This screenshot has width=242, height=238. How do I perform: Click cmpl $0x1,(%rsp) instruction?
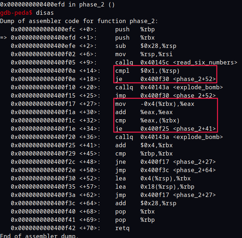click(x=147, y=71)
